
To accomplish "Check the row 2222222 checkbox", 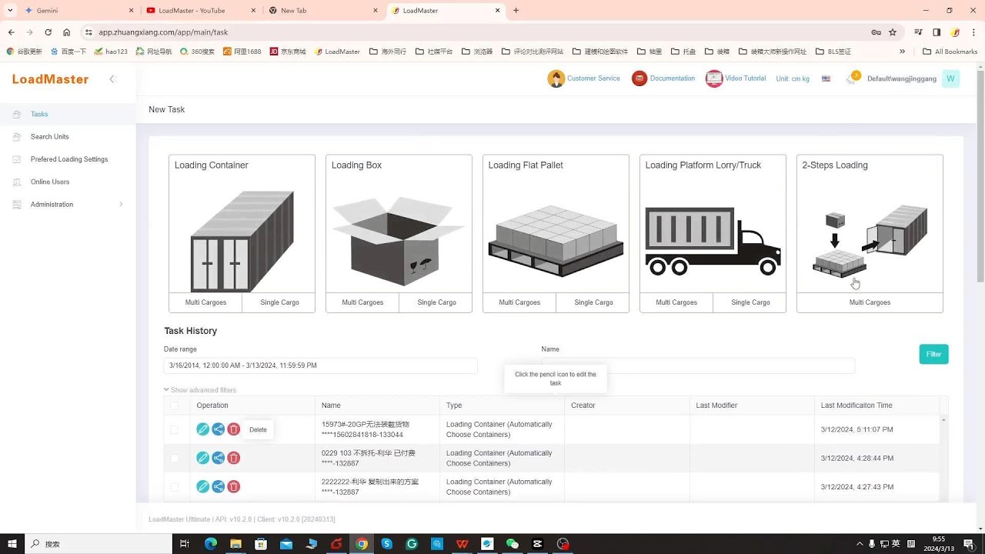I will pyautogui.click(x=175, y=486).
